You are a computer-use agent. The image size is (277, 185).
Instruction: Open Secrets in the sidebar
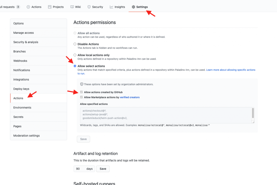coord(38,117)
